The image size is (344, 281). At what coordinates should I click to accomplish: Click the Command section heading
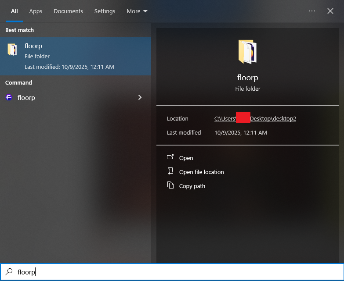click(18, 82)
